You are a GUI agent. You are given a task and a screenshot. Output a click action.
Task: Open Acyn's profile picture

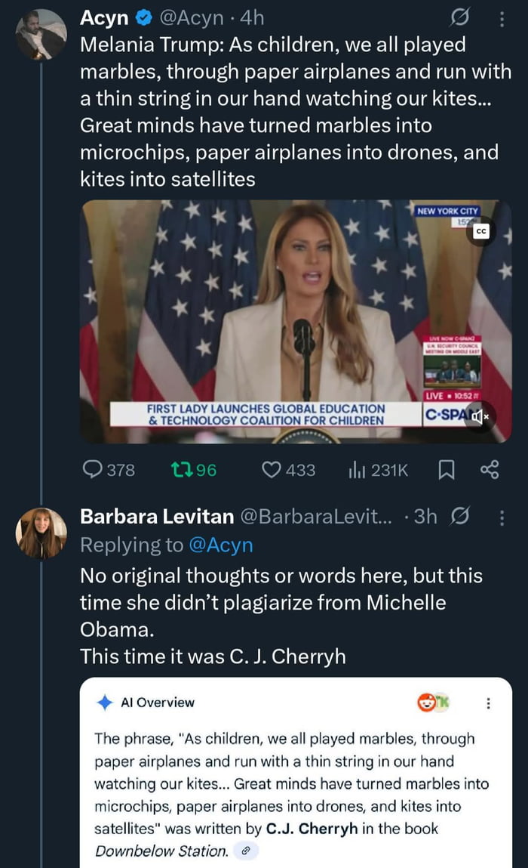pos(41,34)
